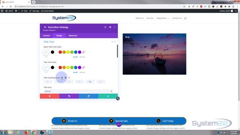Pick blue for Open Title Text Color
The image size is (240, 135).
(x=76, y=52)
